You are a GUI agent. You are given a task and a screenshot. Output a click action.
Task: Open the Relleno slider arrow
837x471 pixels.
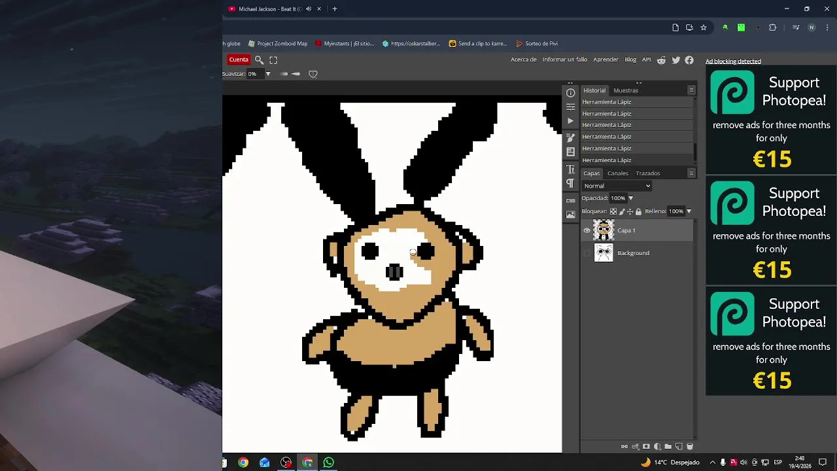(689, 211)
